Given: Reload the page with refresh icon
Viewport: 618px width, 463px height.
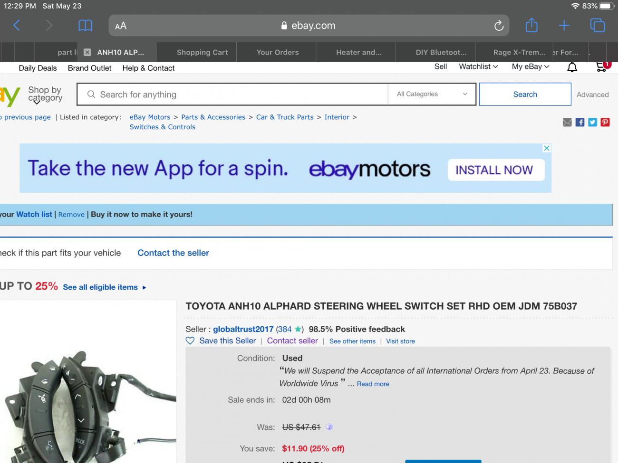Looking at the screenshot, I should (499, 26).
